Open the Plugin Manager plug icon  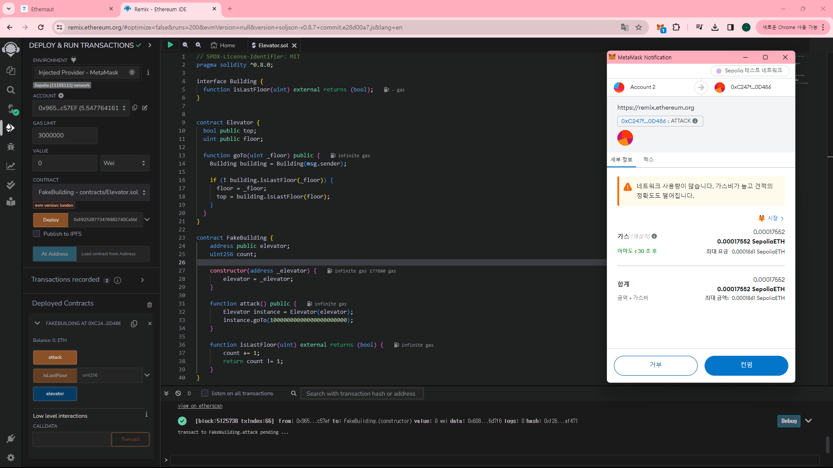point(11,439)
